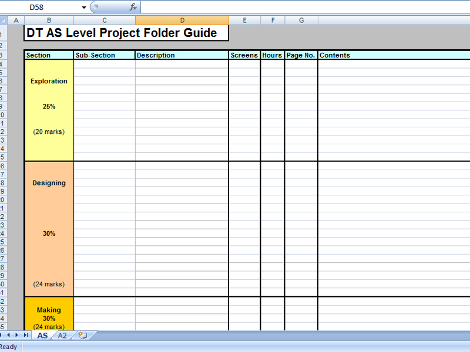Image resolution: width=470 pixels, height=352 pixels.
Task: Switch to the A2 sheet tab
Action: tap(62, 336)
